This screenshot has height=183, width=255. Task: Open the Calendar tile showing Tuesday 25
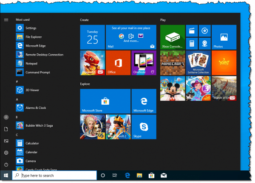(x=93, y=37)
